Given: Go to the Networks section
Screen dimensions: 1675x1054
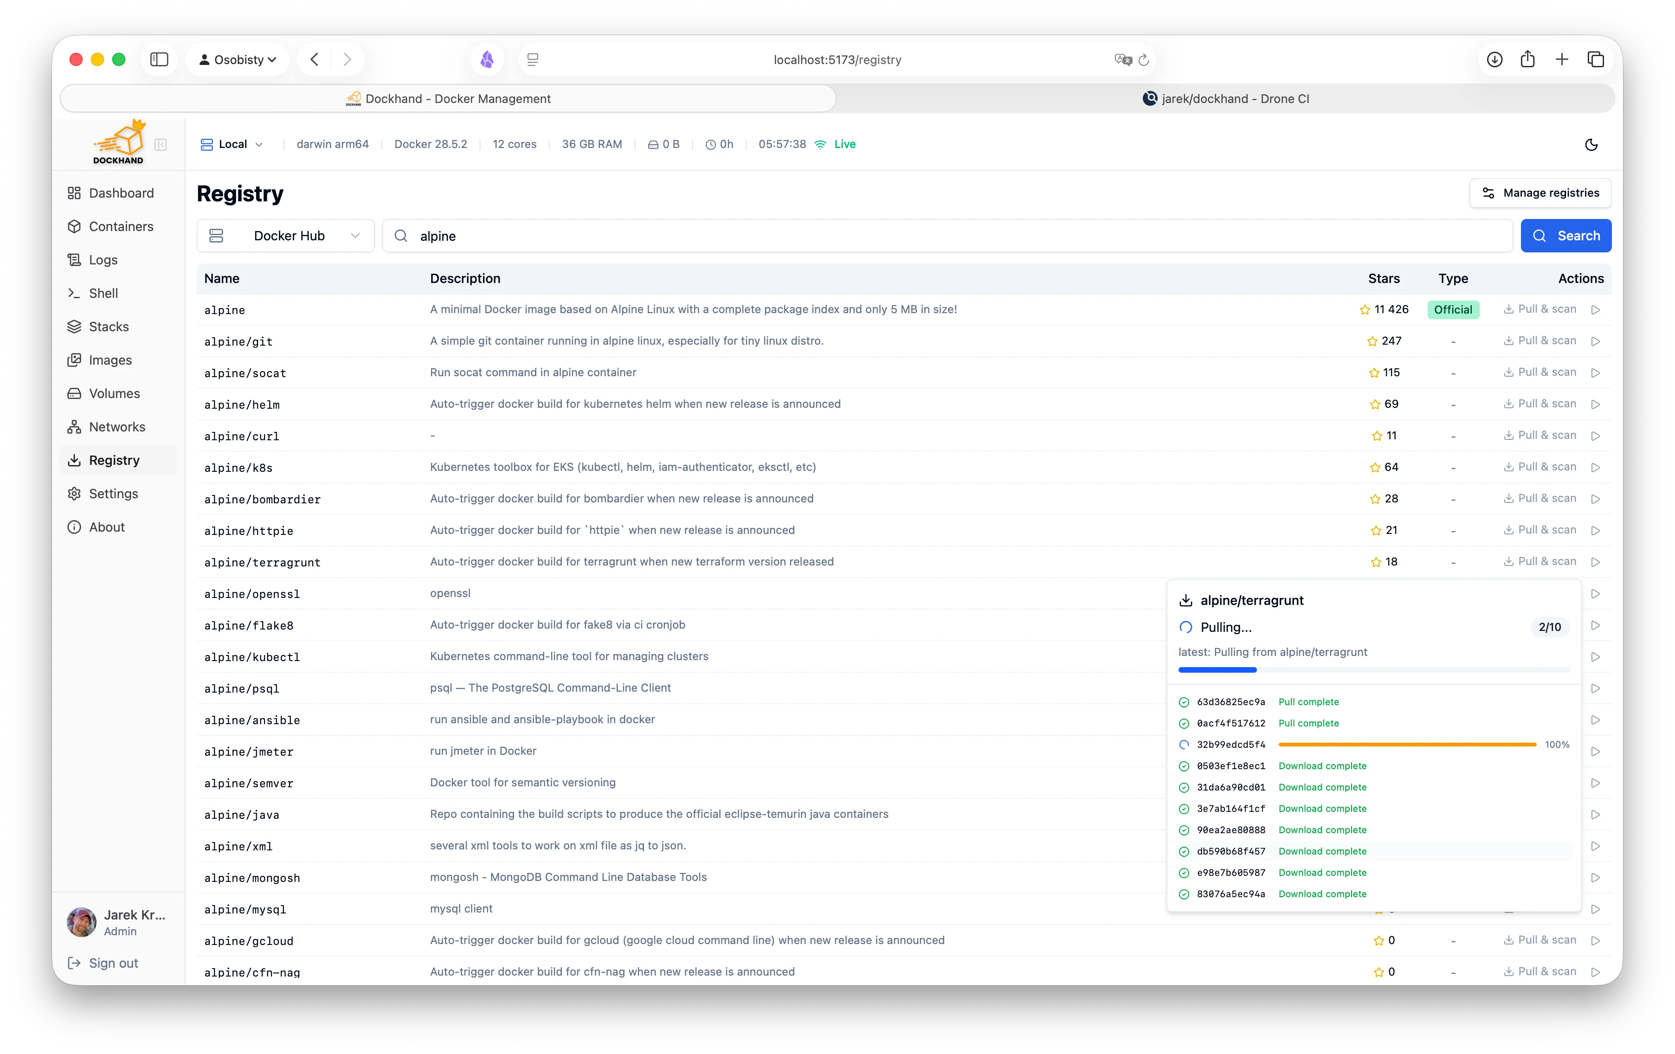Looking at the screenshot, I should click(116, 426).
